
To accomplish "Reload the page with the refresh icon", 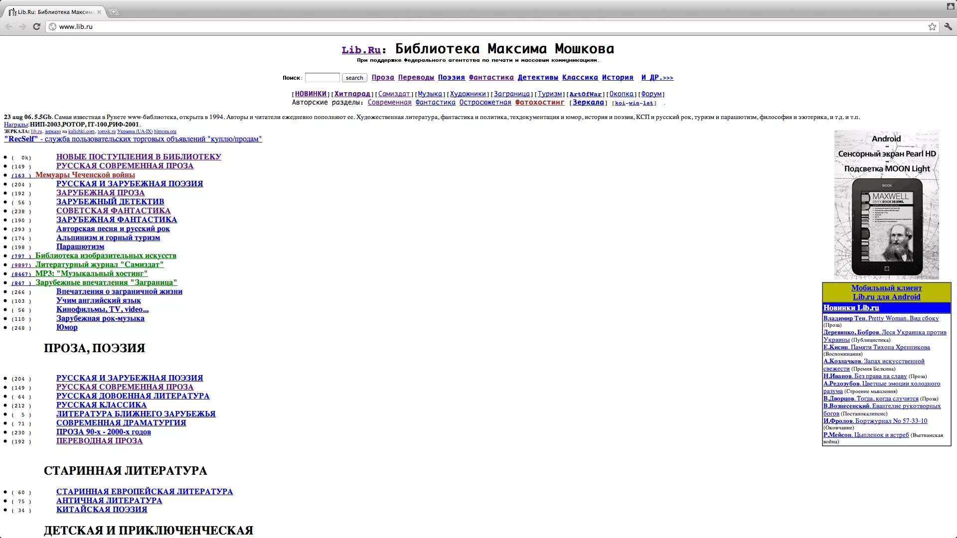I will 36,26.
